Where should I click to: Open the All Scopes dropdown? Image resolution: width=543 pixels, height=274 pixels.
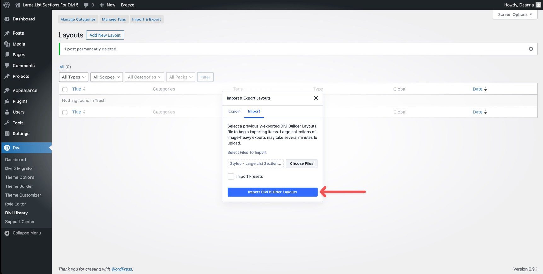pyautogui.click(x=107, y=77)
